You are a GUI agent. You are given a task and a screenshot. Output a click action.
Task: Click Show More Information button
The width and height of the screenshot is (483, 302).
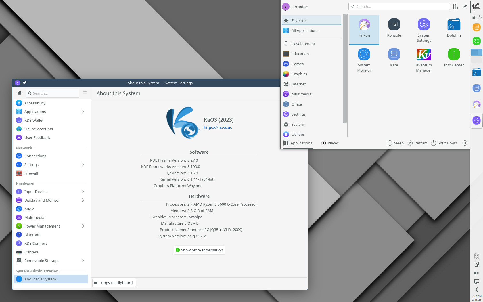[x=199, y=250]
